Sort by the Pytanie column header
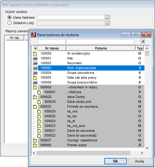The height and width of the screenshot is (167, 155). pyautogui.click(x=101, y=48)
